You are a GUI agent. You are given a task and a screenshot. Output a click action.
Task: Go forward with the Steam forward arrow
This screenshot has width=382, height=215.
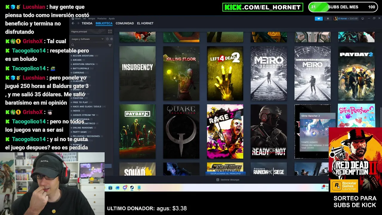[x=78, y=23]
